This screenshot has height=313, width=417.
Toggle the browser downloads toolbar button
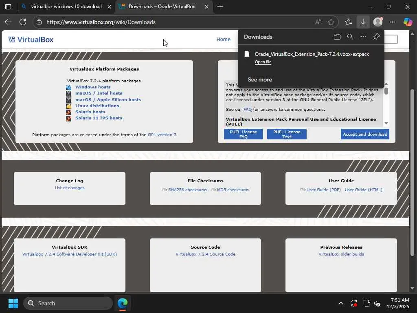click(x=363, y=22)
